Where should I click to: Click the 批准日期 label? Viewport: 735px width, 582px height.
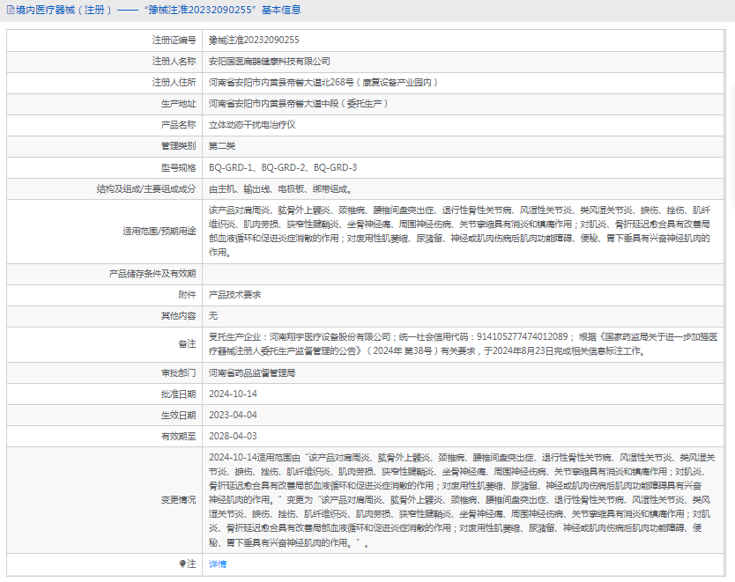pos(179,394)
